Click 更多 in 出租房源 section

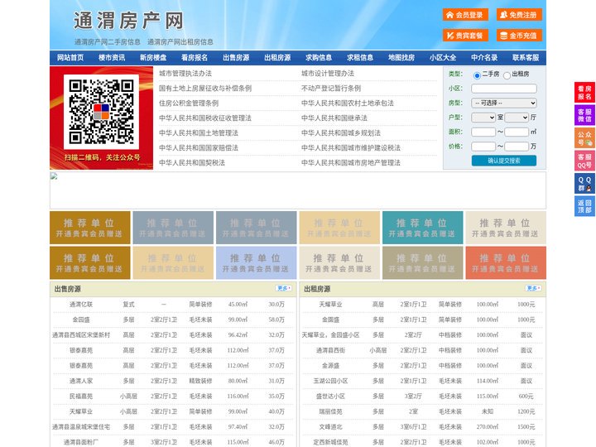click(533, 288)
